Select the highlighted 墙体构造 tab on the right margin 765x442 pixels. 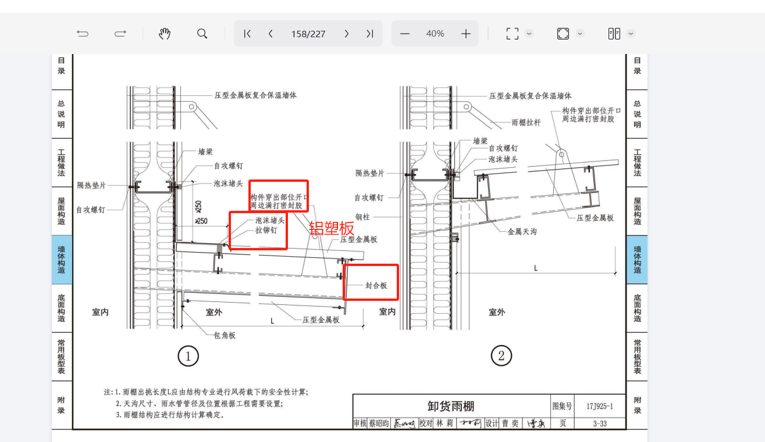637,260
